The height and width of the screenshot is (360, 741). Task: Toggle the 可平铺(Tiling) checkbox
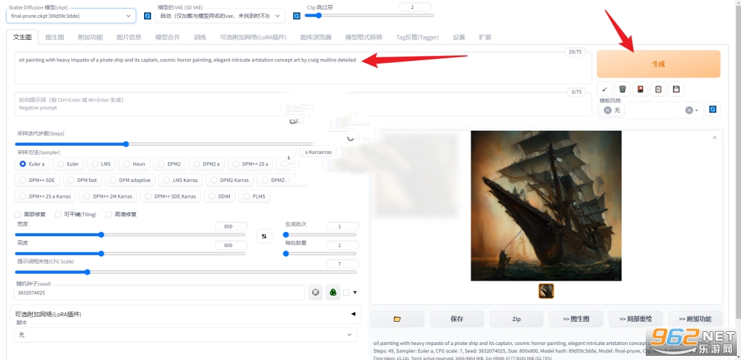[x=58, y=214]
